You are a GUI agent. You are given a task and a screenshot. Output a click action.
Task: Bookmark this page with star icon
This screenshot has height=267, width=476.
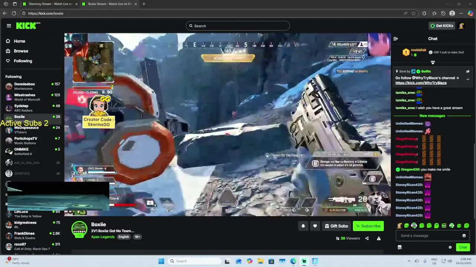click(x=414, y=13)
